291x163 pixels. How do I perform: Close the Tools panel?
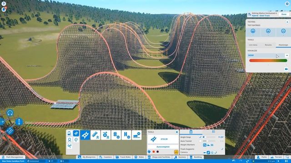coord(177,132)
